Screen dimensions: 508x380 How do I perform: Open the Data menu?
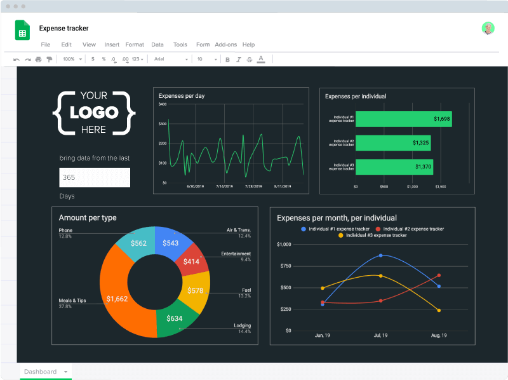157,44
